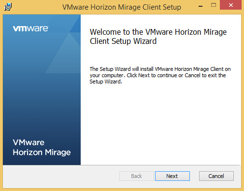This screenshot has height=191, width=244.
Task: Minimize the Mirage Client Setup window
Action: point(201,6)
